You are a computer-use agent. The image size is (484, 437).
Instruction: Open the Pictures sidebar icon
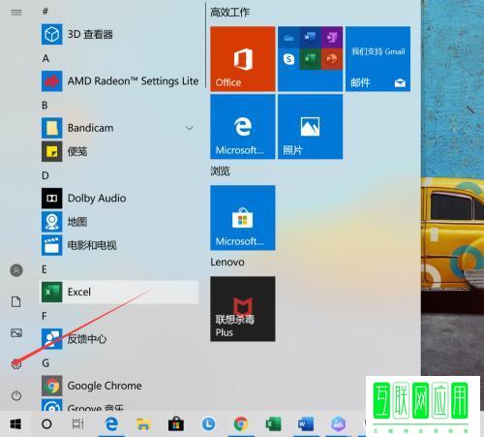[x=16, y=332]
